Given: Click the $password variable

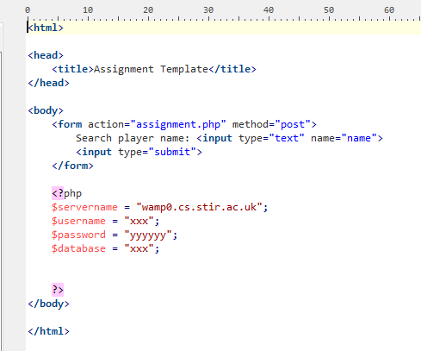Looking at the screenshot, I should [78, 235].
